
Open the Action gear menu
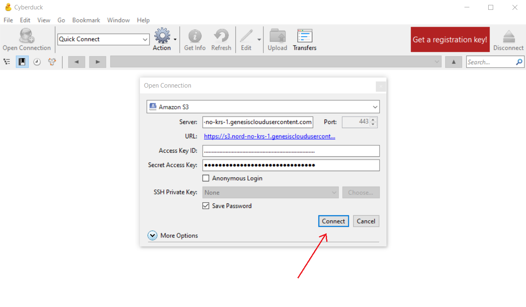pyautogui.click(x=162, y=36)
